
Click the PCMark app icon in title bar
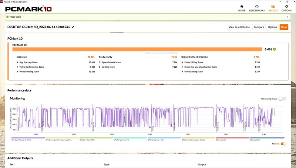pos(2,2)
